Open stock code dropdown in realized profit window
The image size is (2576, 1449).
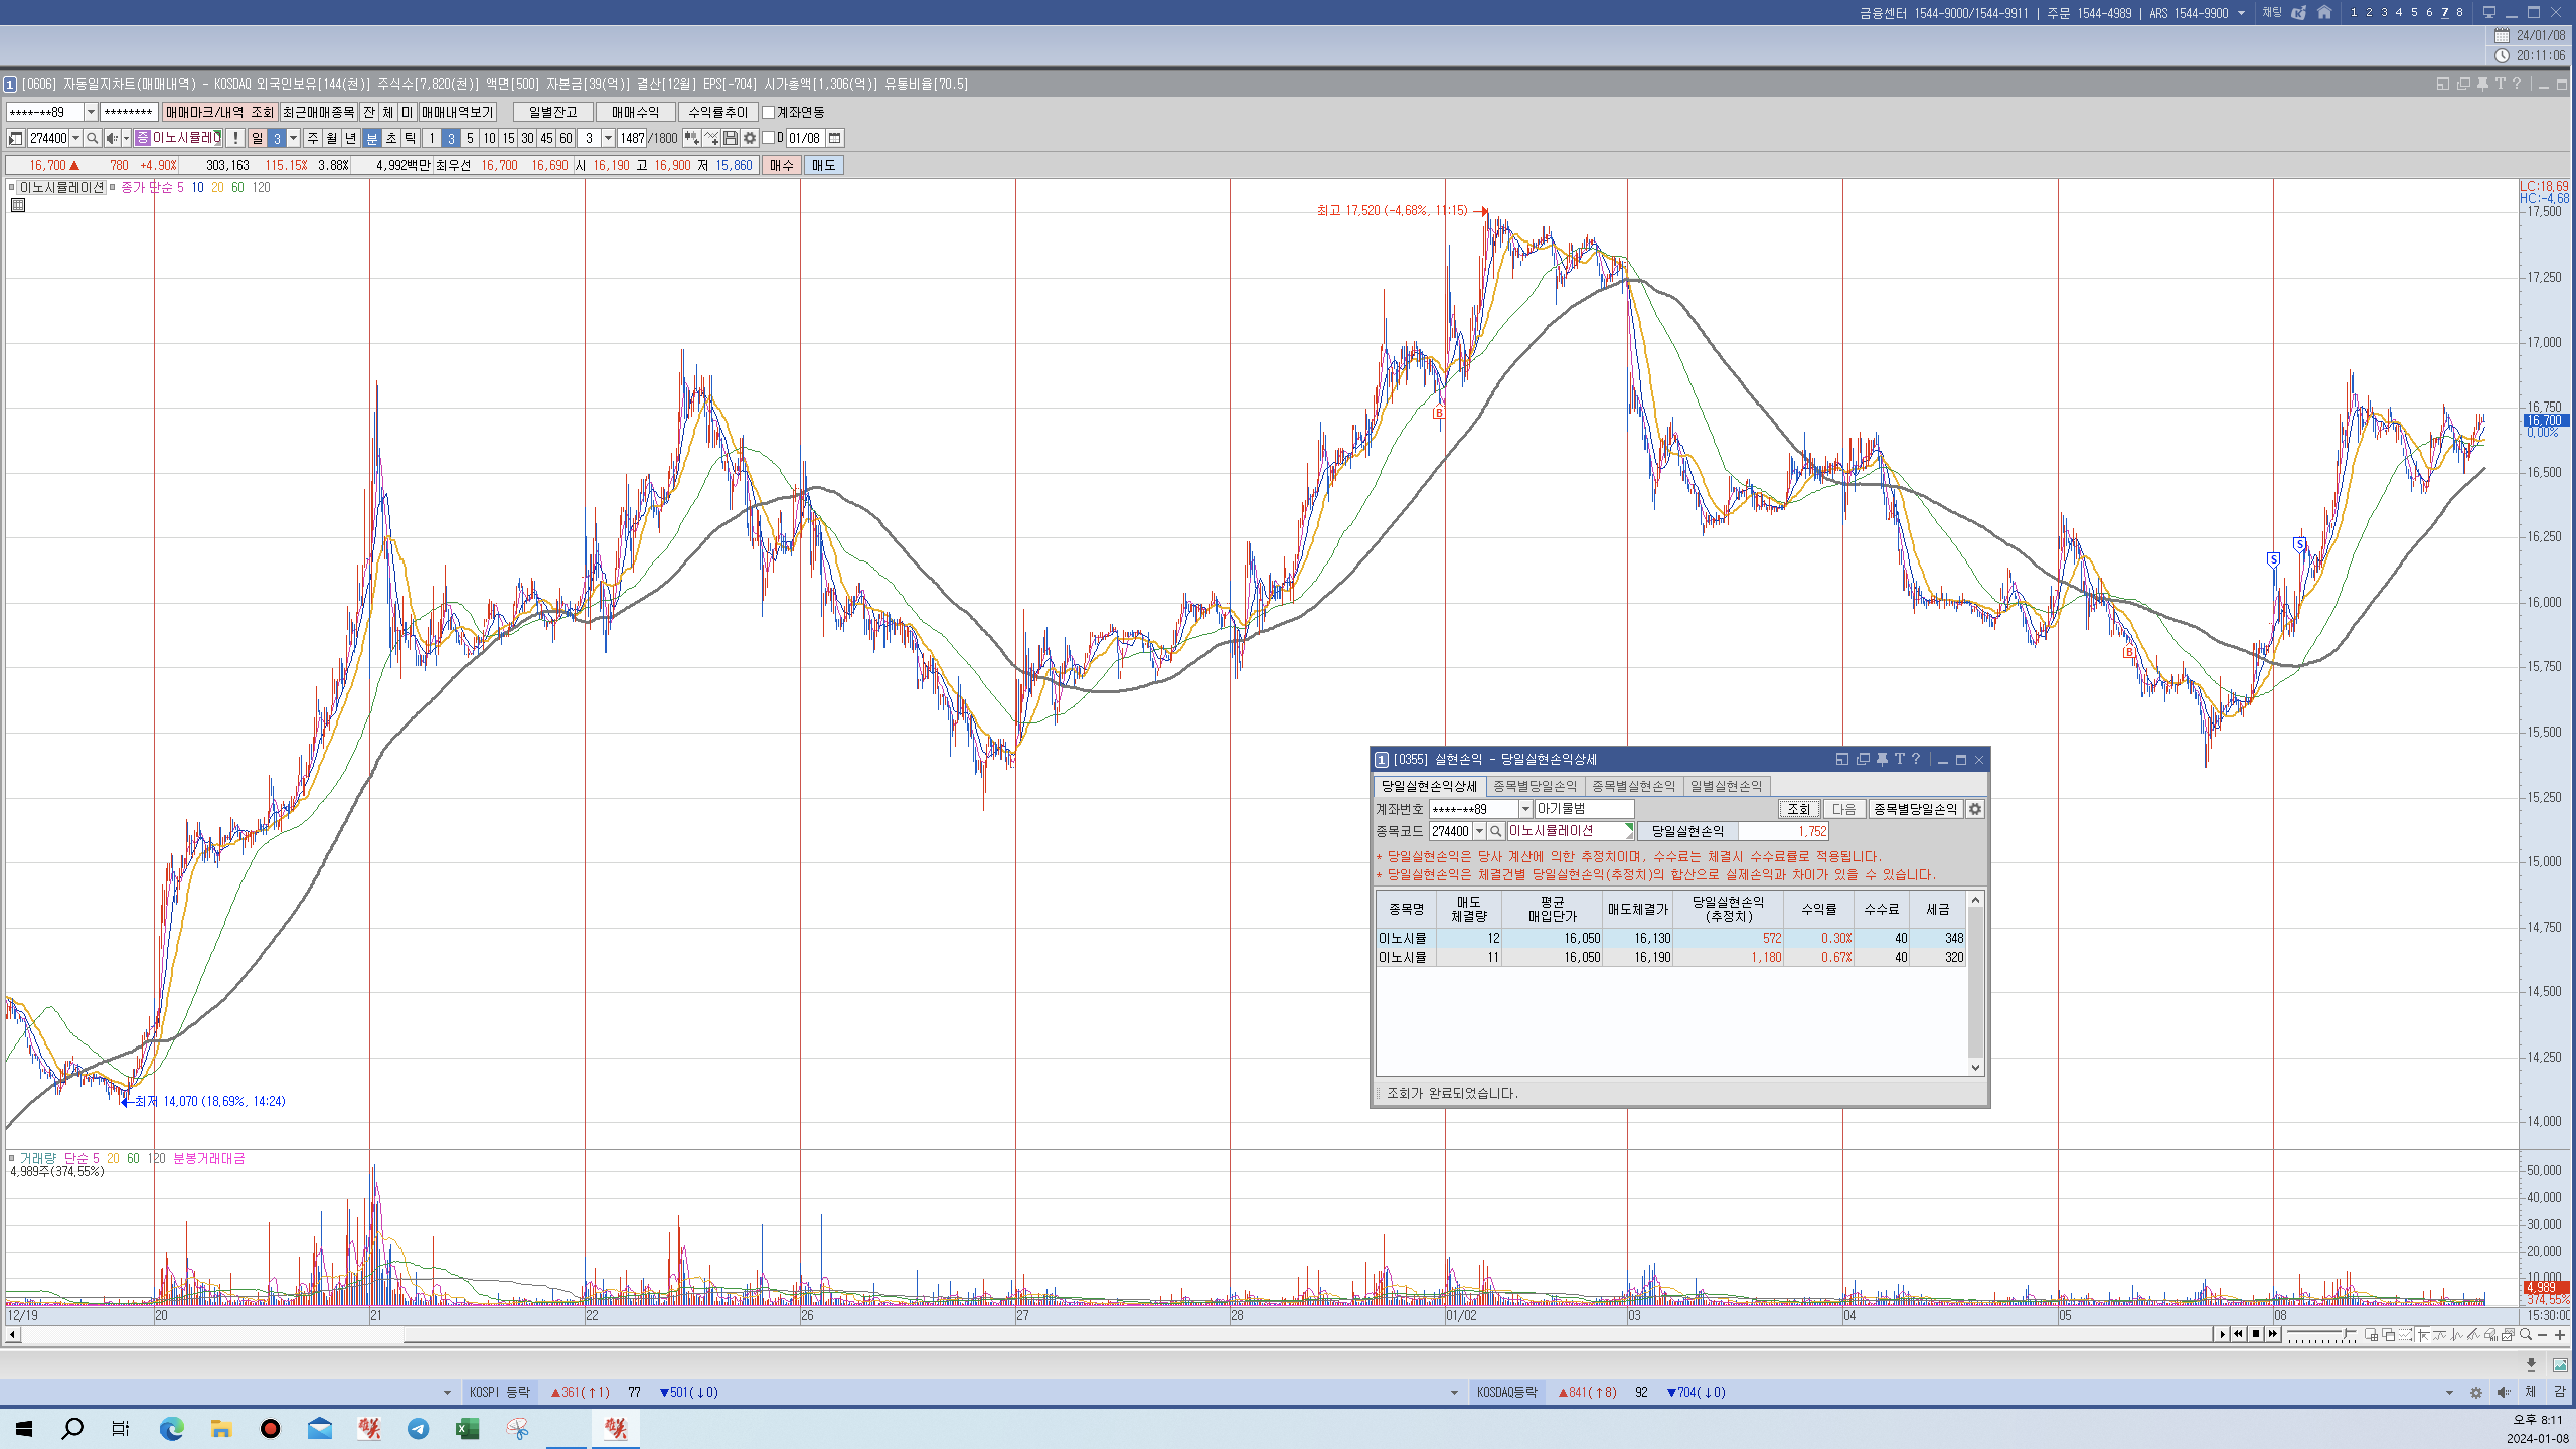[x=1480, y=831]
